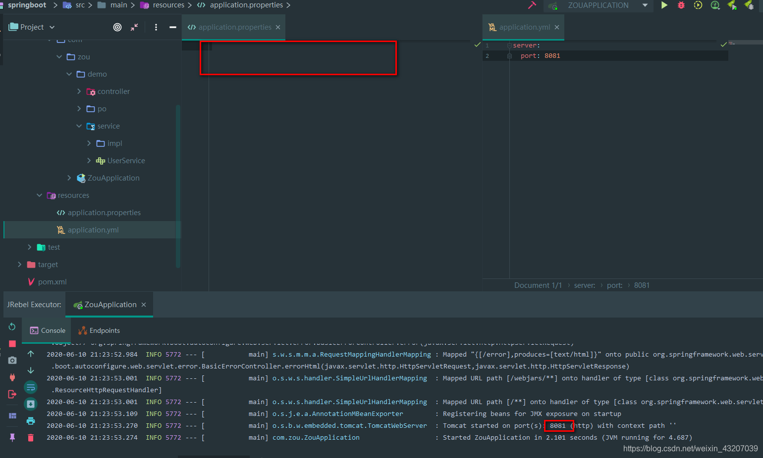Close the application.yml editor tab
763x458 pixels.
(x=557, y=27)
